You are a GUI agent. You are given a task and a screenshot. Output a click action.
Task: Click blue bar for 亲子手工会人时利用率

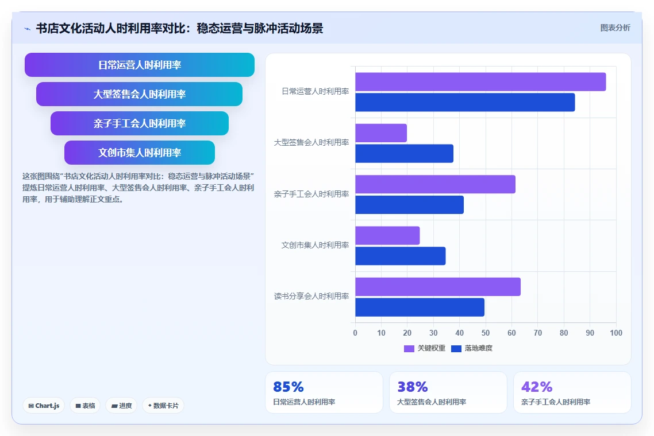tap(409, 205)
